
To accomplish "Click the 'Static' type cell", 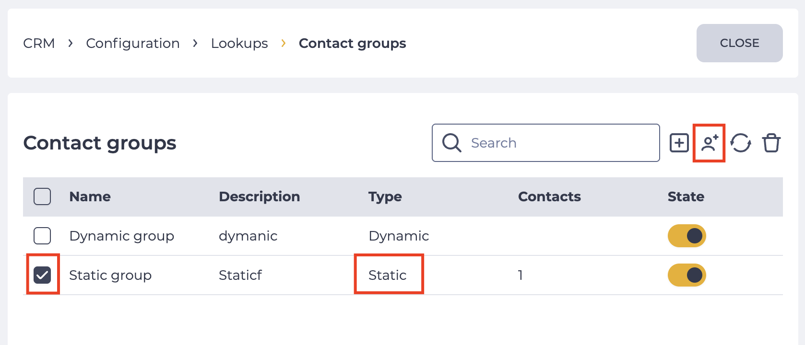I will [x=387, y=275].
